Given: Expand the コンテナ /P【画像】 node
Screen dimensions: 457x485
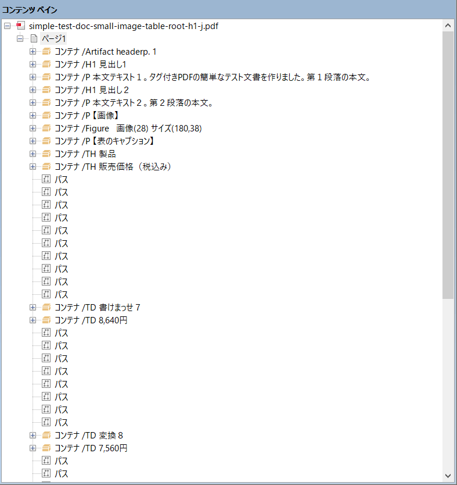Looking at the screenshot, I should 33,116.
